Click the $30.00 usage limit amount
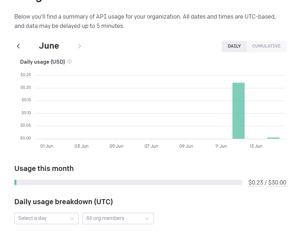The height and width of the screenshot is (231, 302). [277, 183]
